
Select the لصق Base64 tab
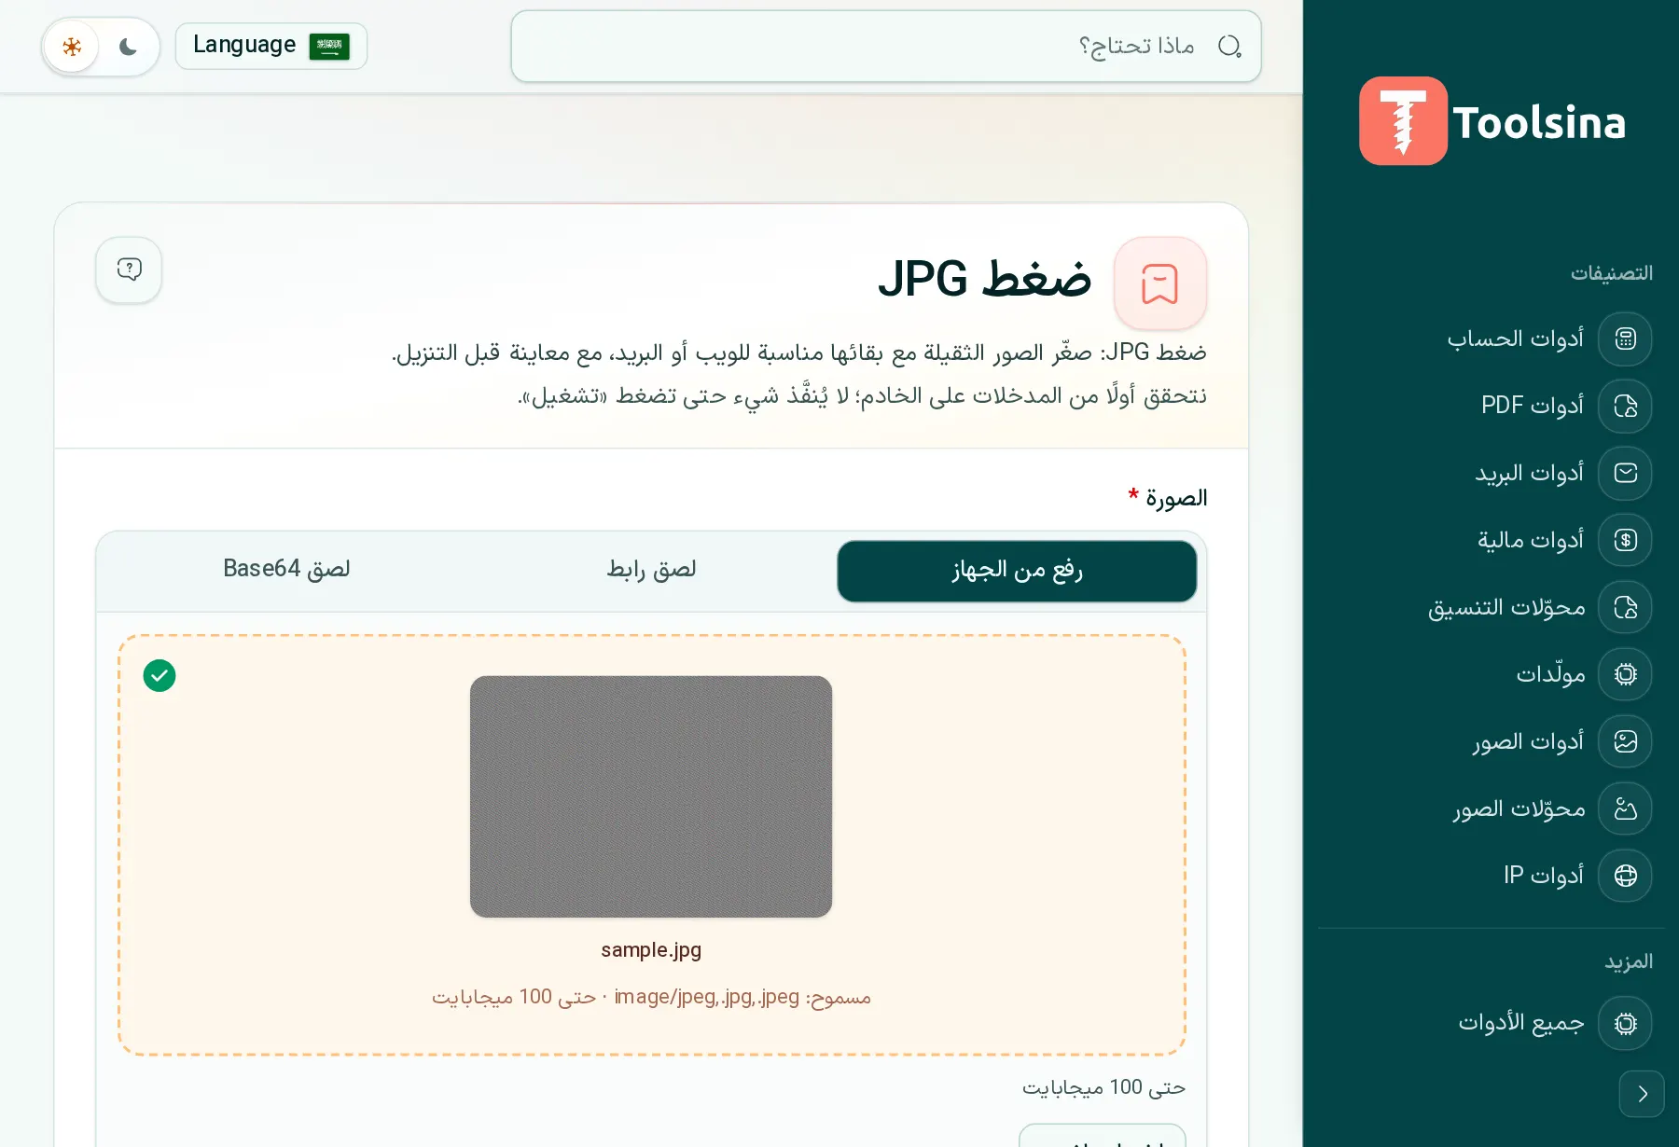(x=286, y=571)
